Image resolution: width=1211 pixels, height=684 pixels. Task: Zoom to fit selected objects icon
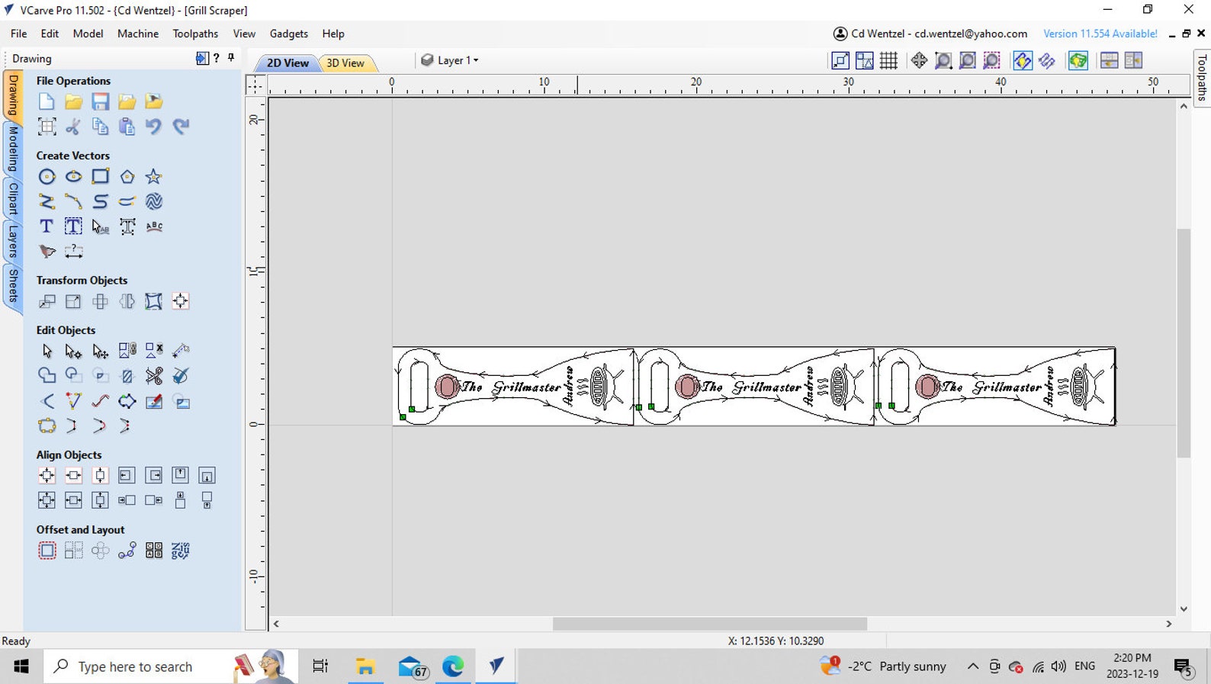tap(991, 60)
